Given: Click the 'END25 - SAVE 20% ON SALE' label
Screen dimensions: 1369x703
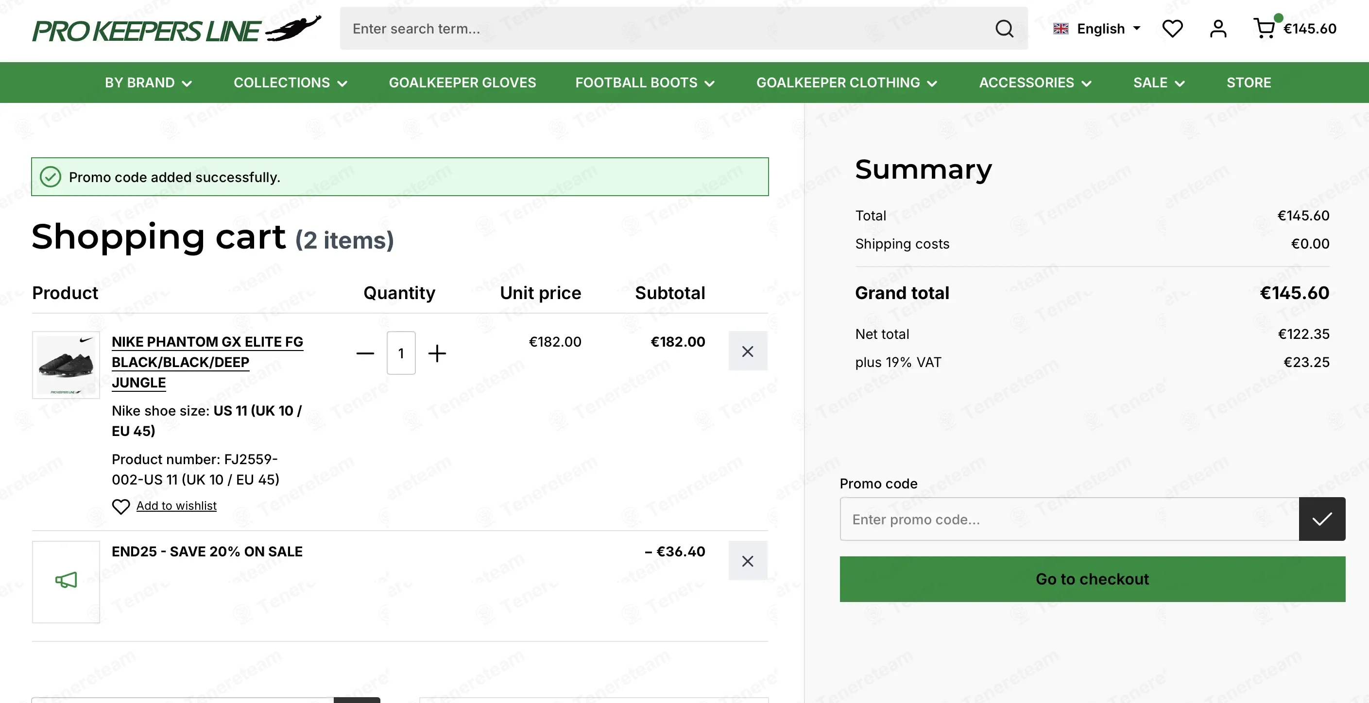Looking at the screenshot, I should pos(207,552).
